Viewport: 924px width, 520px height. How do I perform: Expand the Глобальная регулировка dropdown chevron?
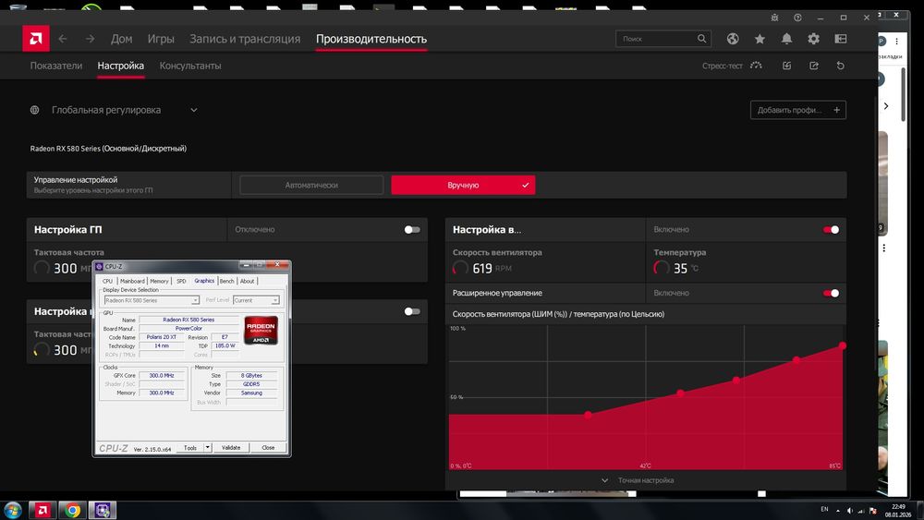(x=194, y=110)
